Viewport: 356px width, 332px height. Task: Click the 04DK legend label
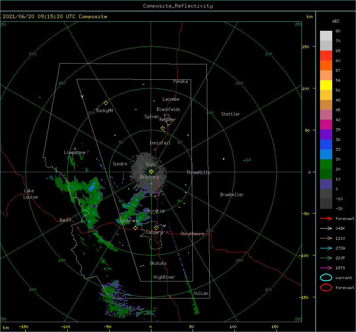point(340,228)
